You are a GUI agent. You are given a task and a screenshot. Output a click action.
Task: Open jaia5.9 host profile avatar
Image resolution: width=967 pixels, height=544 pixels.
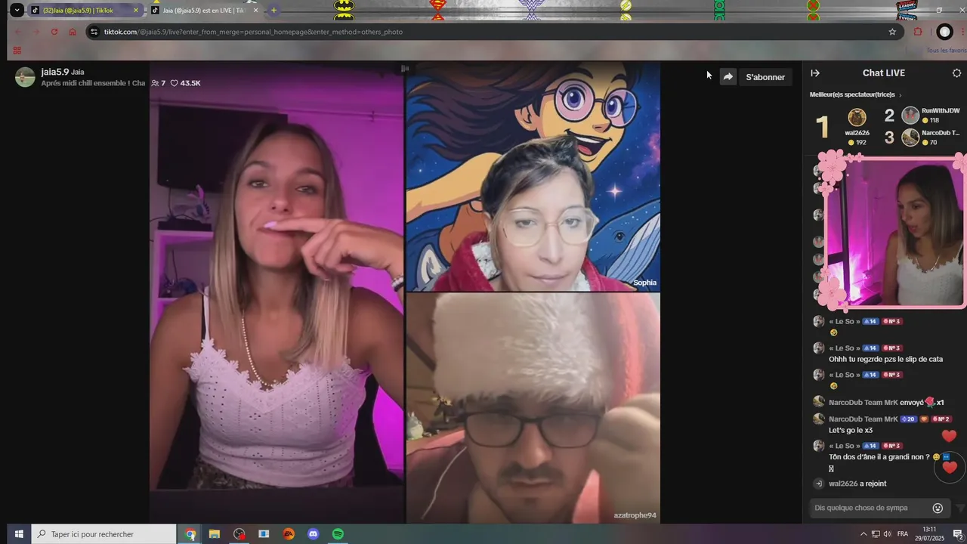point(25,77)
